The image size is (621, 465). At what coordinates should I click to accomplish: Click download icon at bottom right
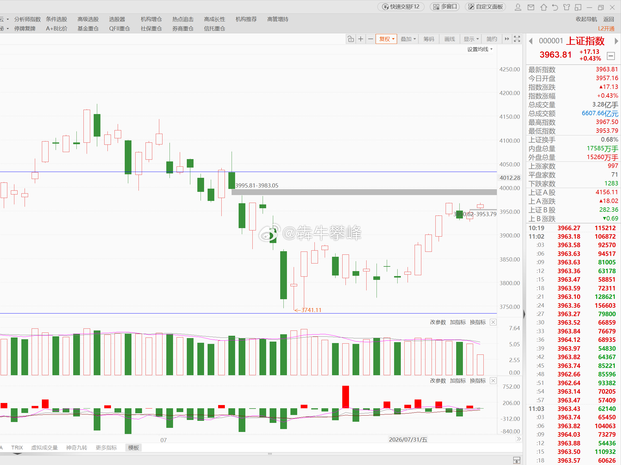click(517, 460)
